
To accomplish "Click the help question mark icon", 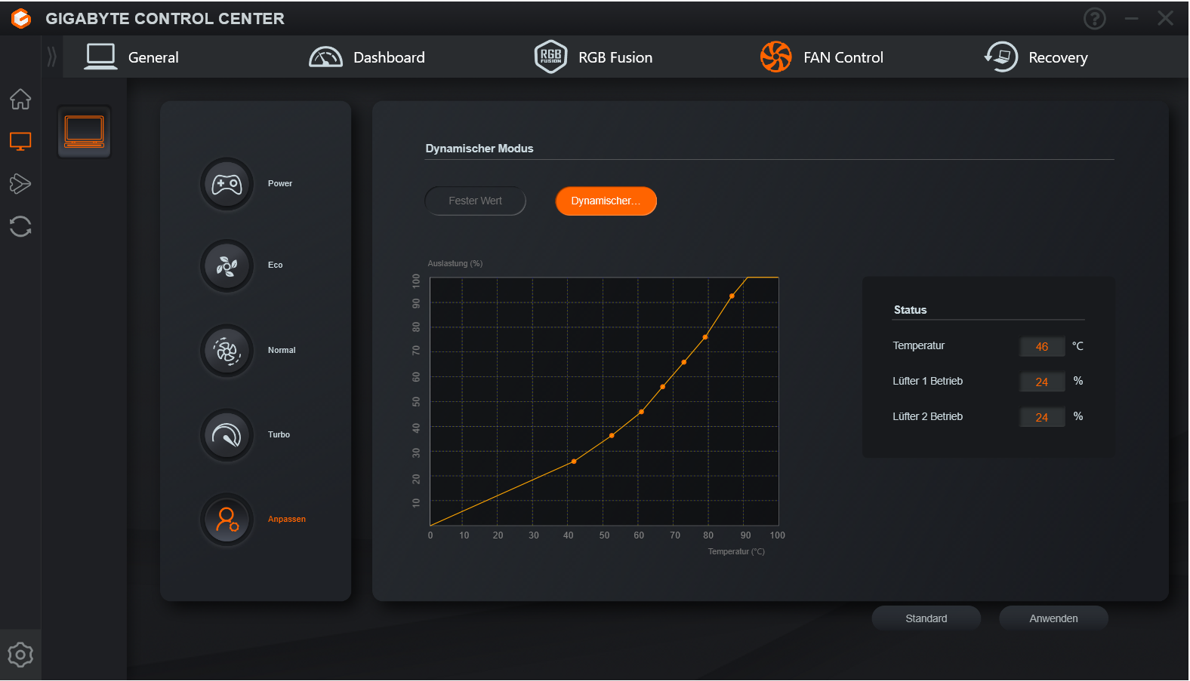I will click(1094, 19).
